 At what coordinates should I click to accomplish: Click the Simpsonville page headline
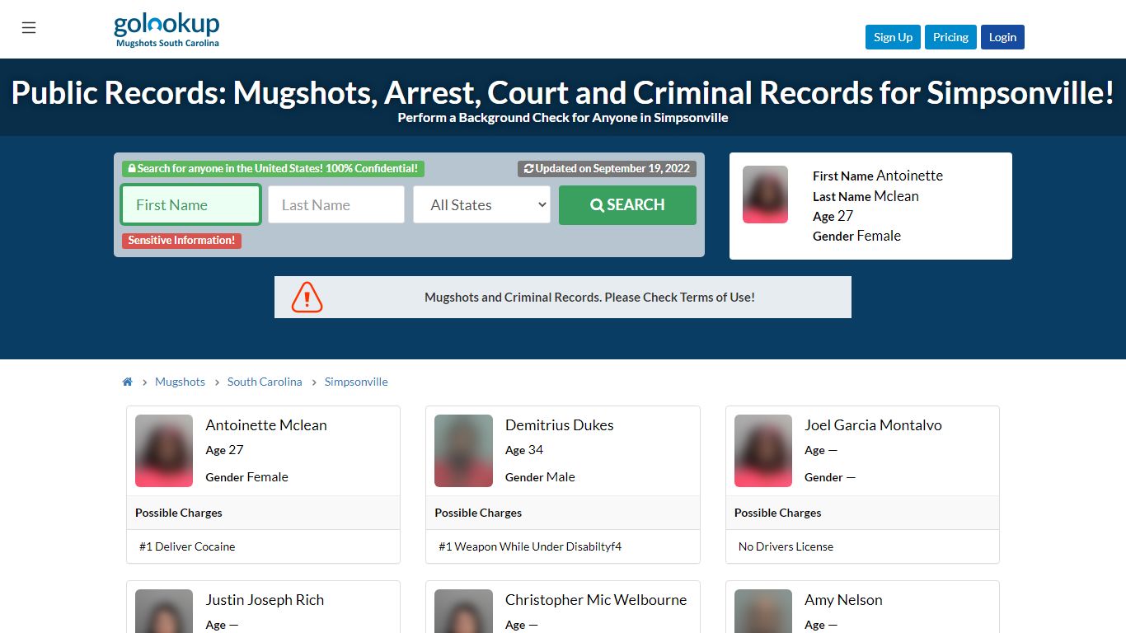(563, 92)
